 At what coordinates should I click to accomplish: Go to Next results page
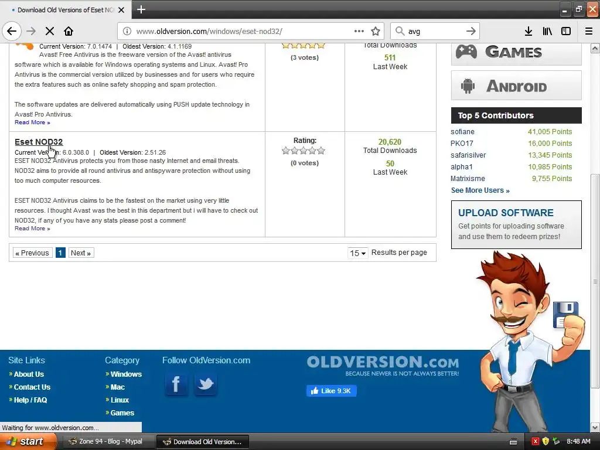[81, 253]
